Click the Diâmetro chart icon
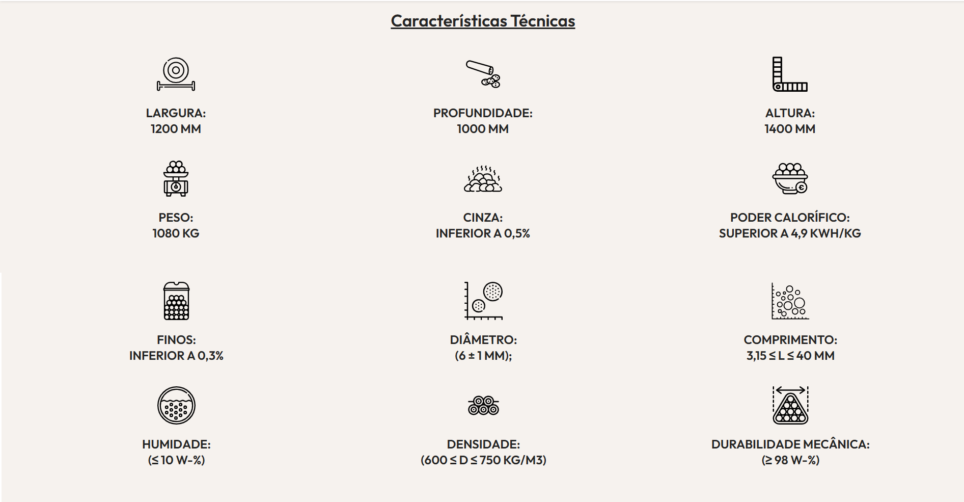Viewport: 964px width, 502px height. [483, 301]
